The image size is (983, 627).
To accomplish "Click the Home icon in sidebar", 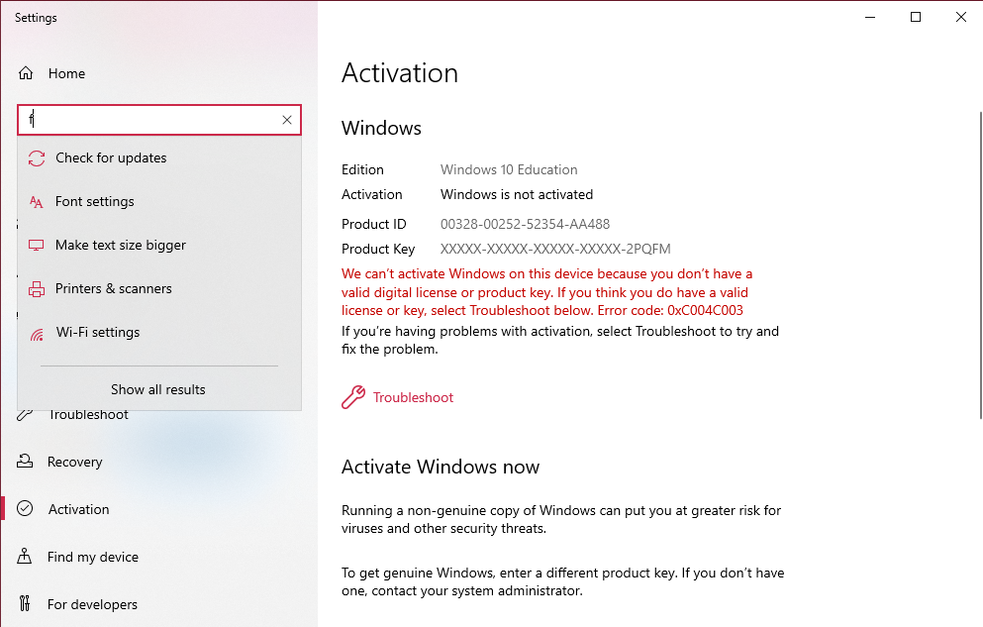I will pyautogui.click(x=25, y=73).
